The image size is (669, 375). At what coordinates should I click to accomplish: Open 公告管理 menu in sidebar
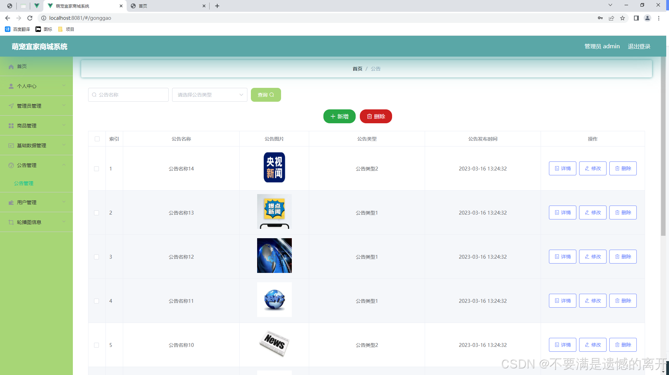(36, 165)
